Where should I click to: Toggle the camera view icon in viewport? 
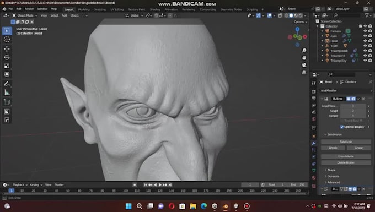pos(304,65)
